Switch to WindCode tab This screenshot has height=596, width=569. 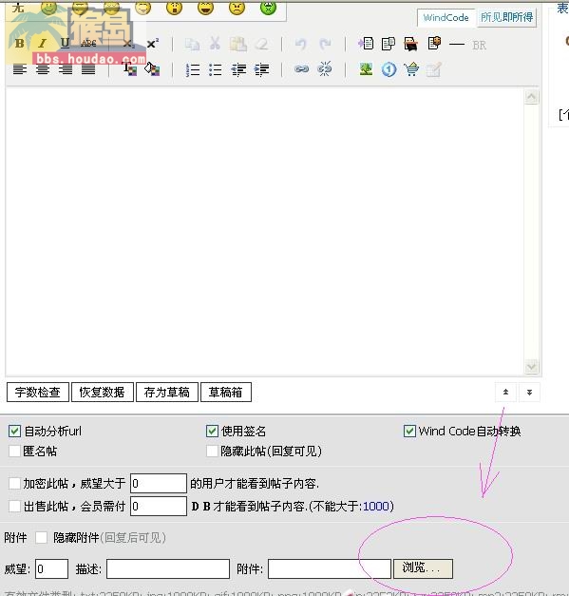(446, 17)
